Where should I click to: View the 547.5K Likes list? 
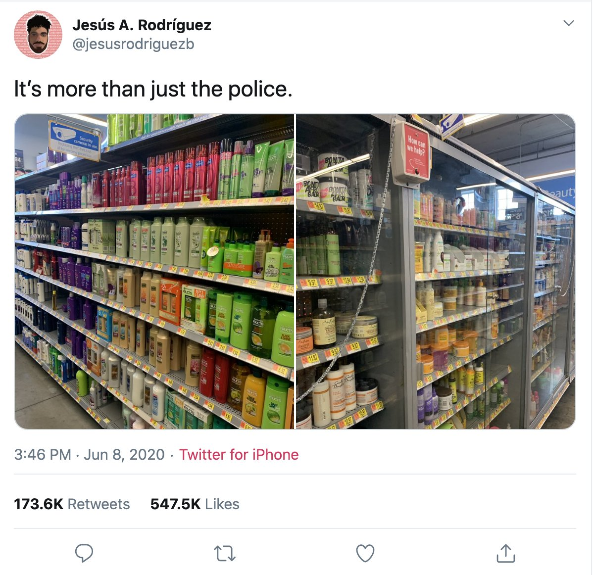(x=195, y=504)
